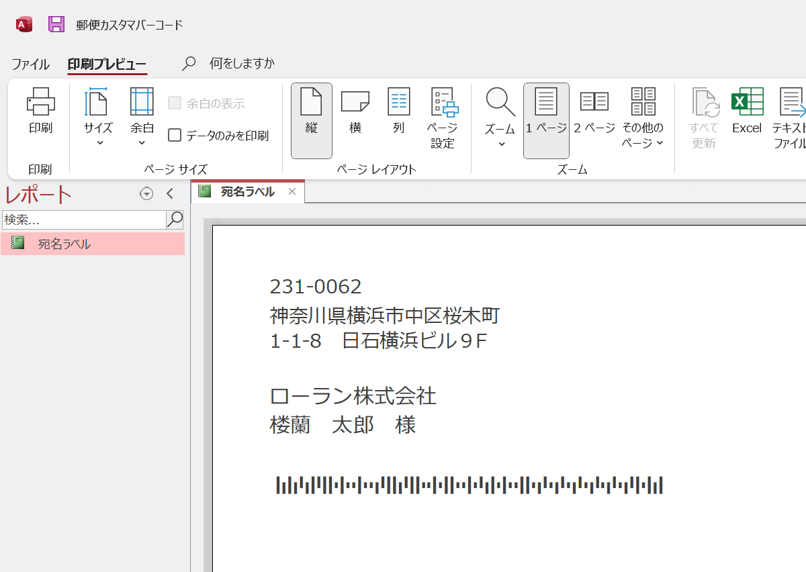806x572 pixels.
Task: Select the 2 ページ zoom icon
Action: point(594,114)
